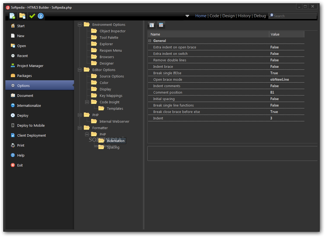Click the new file toolbar icon

click(12, 16)
